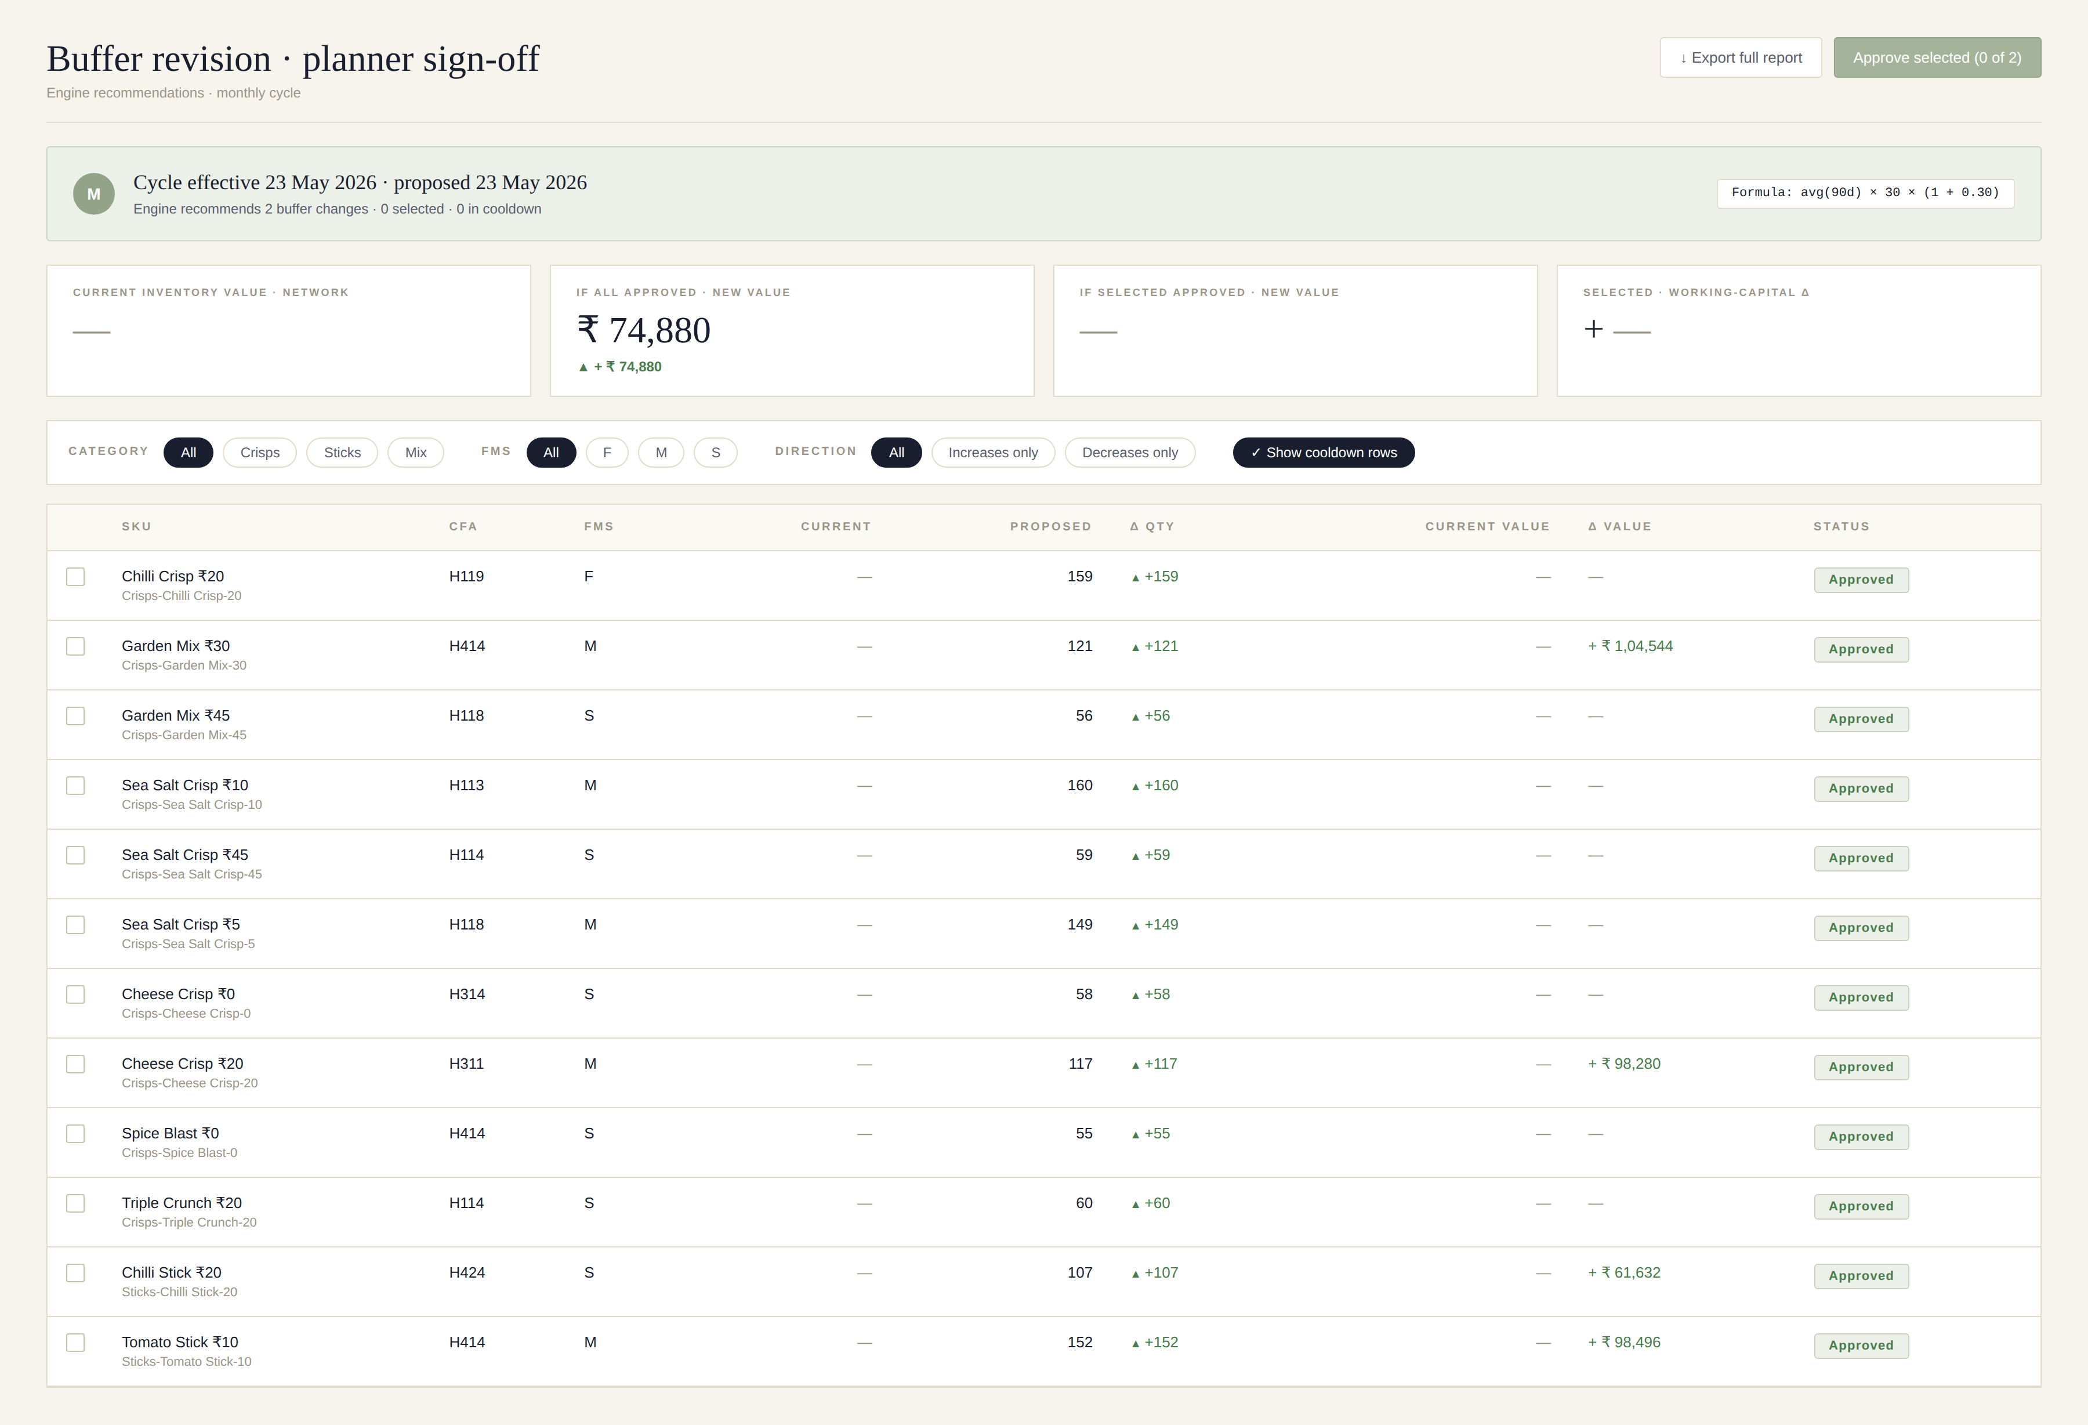Click Approve selected (0 of 2) button
2088x1425 pixels.
(x=1937, y=57)
